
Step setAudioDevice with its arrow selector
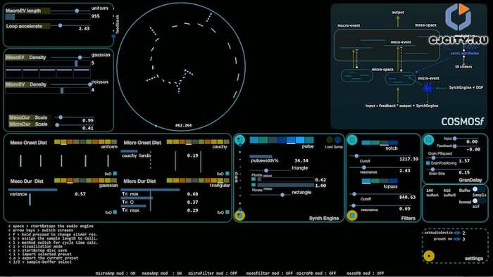[457, 233]
